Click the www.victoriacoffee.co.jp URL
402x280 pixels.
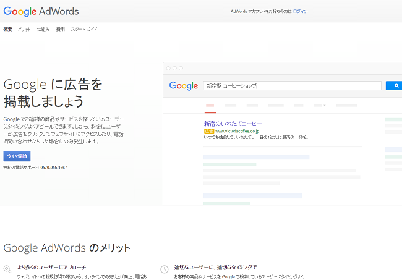pos(237,131)
